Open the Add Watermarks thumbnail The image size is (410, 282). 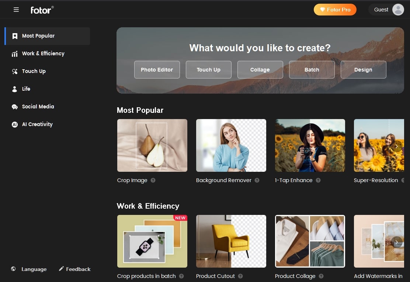(379, 241)
